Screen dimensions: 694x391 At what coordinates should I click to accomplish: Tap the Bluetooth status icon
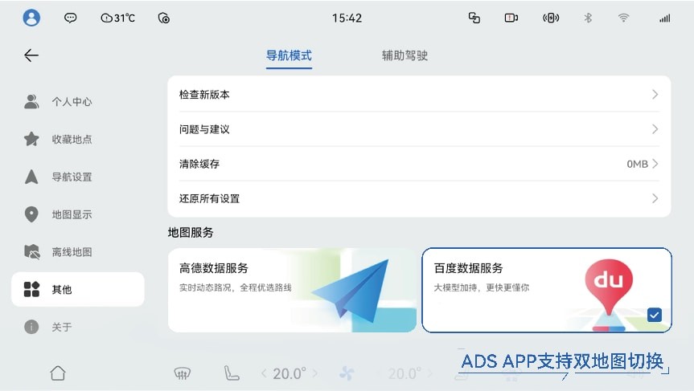tap(588, 18)
